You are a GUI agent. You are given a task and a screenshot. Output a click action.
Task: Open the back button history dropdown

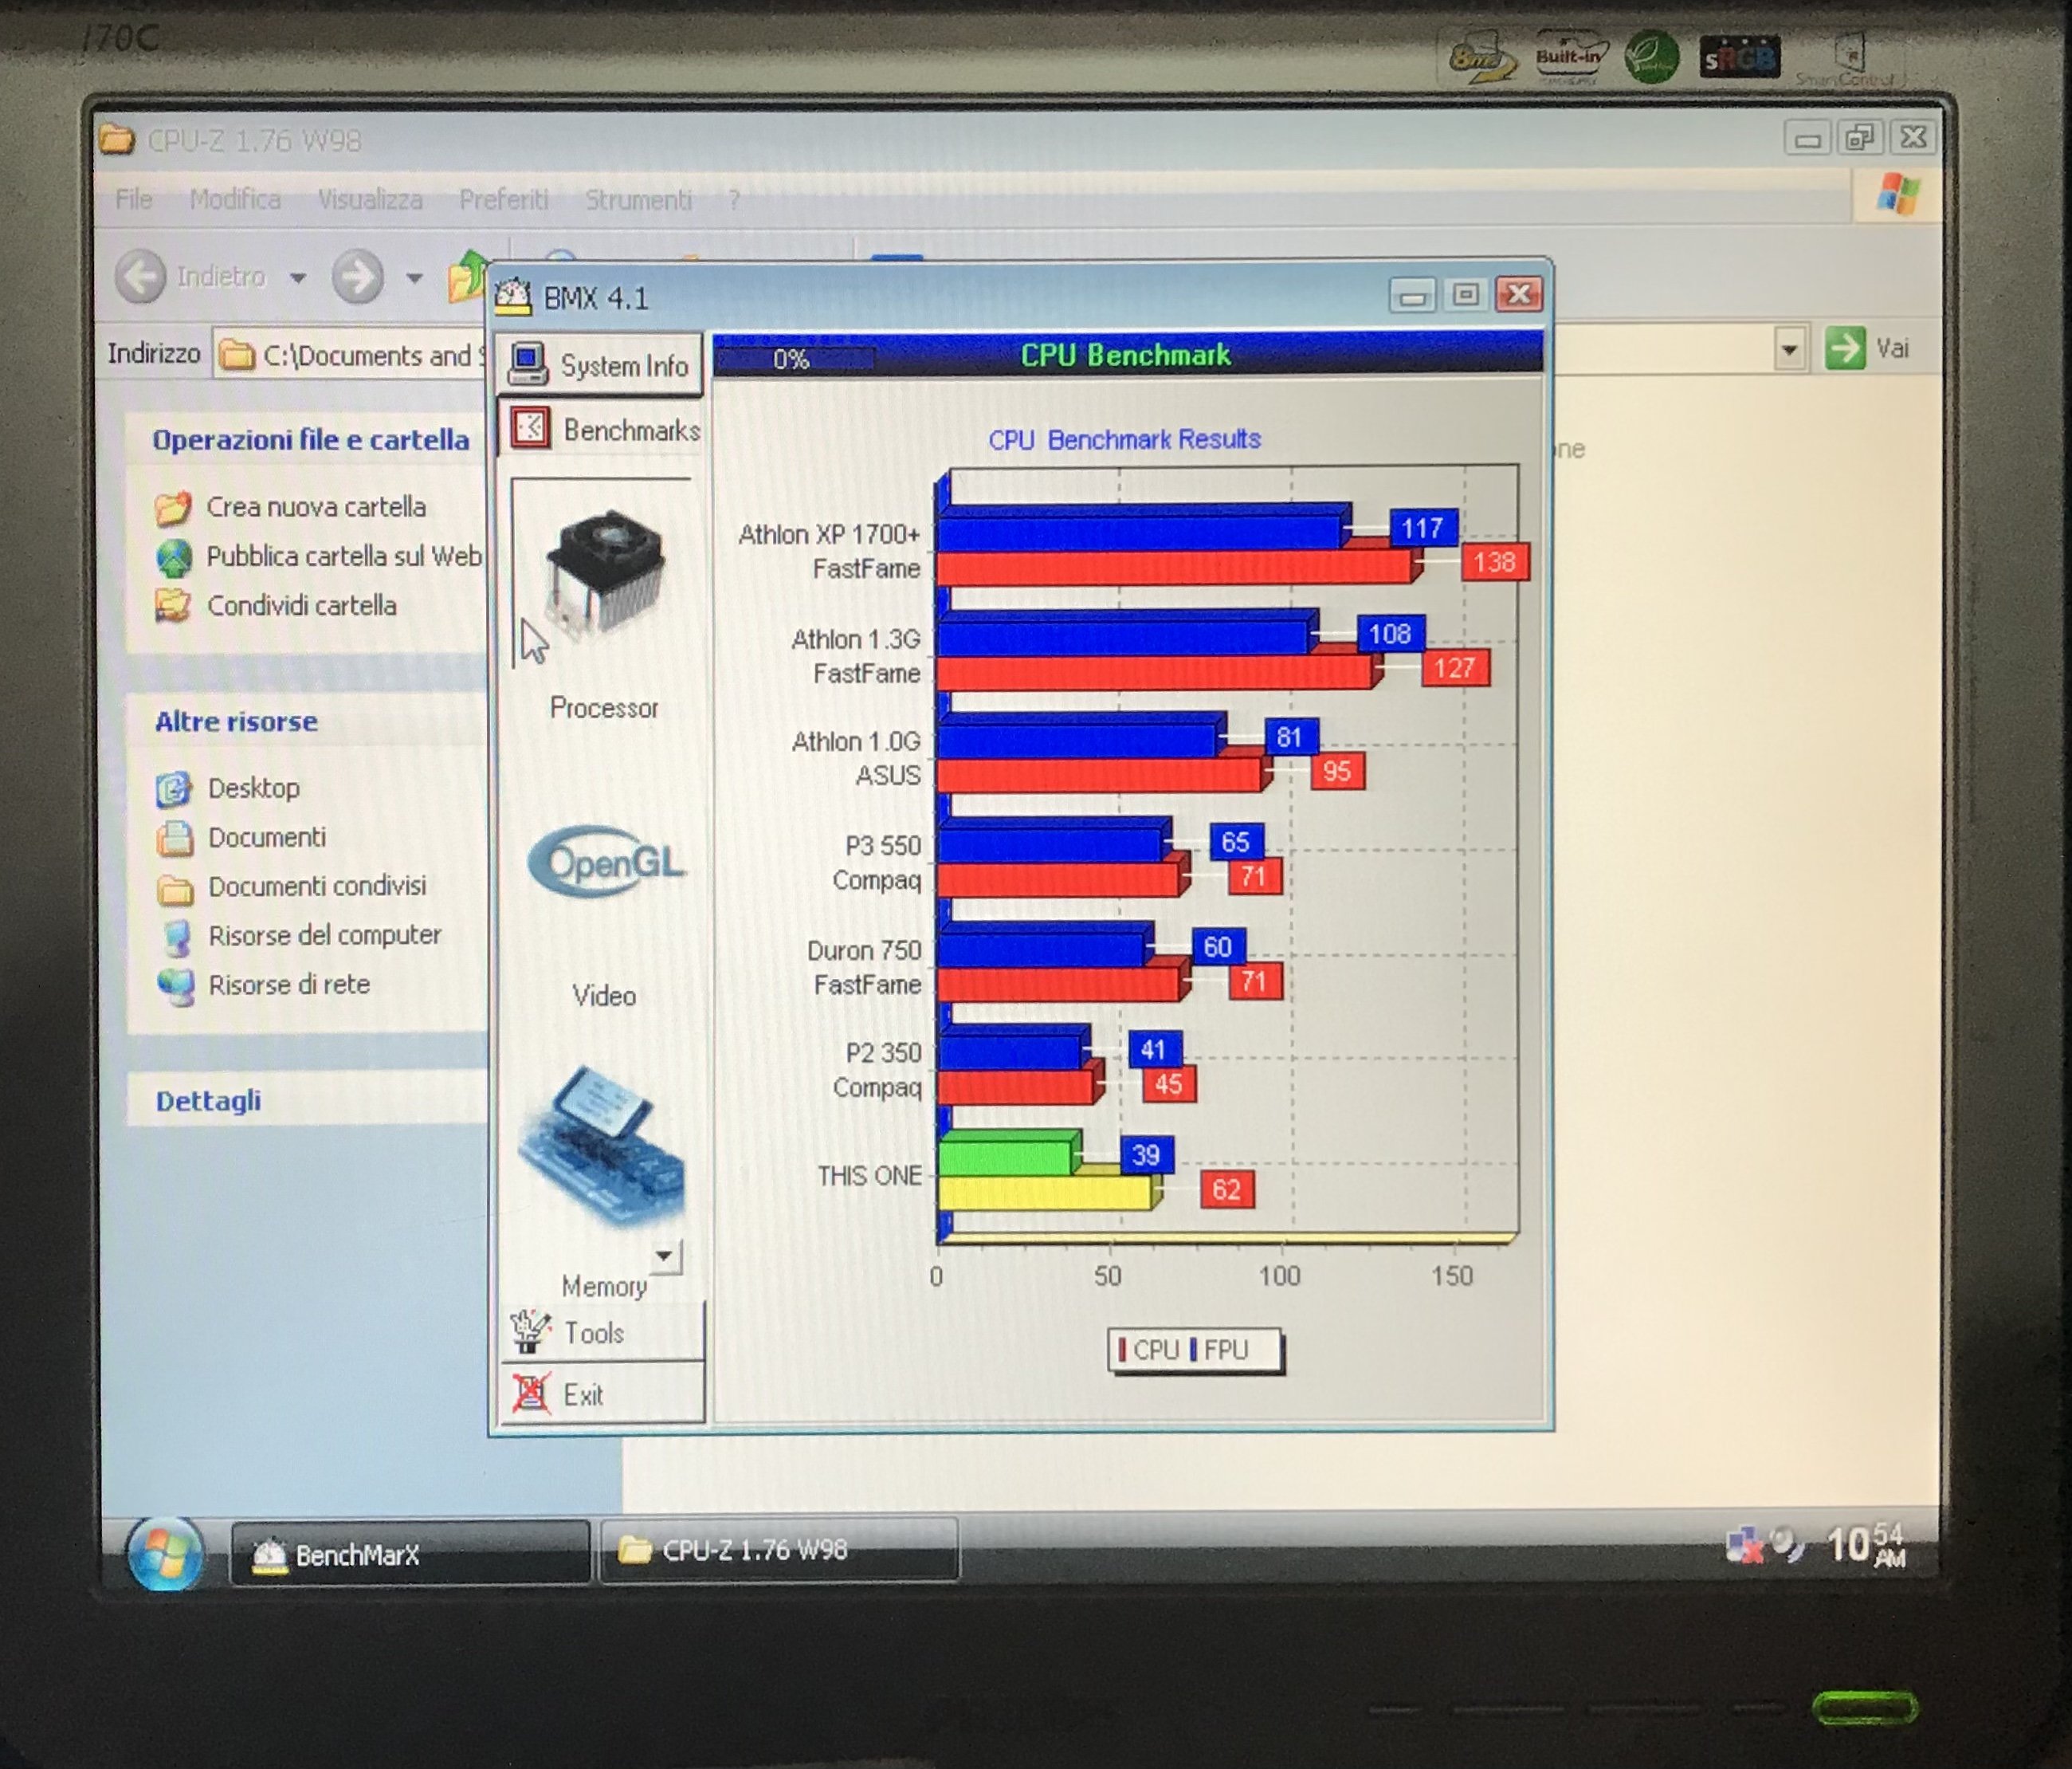coord(298,278)
